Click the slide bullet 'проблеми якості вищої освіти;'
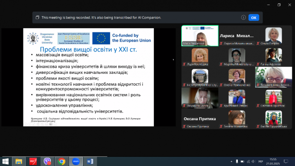Screen dimensions: 295x166 (67, 78)
